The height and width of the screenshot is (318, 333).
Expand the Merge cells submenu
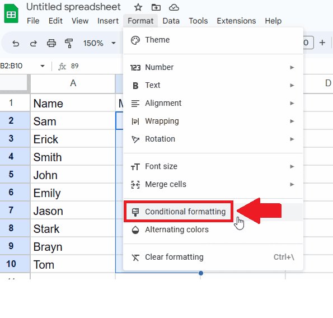pos(213,184)
